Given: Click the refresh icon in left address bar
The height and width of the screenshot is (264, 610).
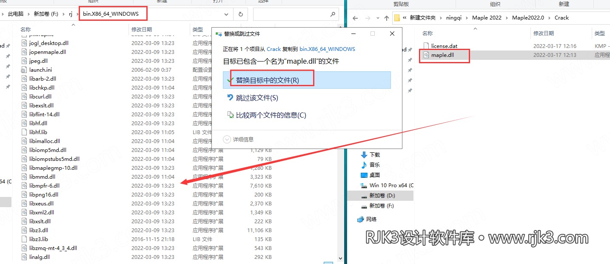Looking at the screenshot, I should click(240, 14).
